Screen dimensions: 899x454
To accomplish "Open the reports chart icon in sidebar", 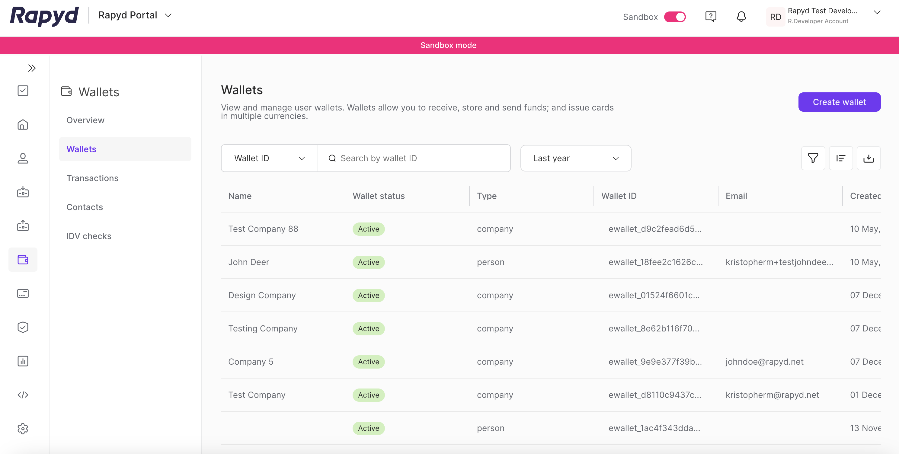I will point(23,361).
